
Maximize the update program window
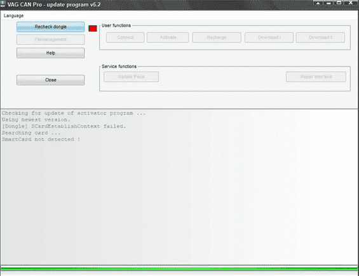(339, 3)
